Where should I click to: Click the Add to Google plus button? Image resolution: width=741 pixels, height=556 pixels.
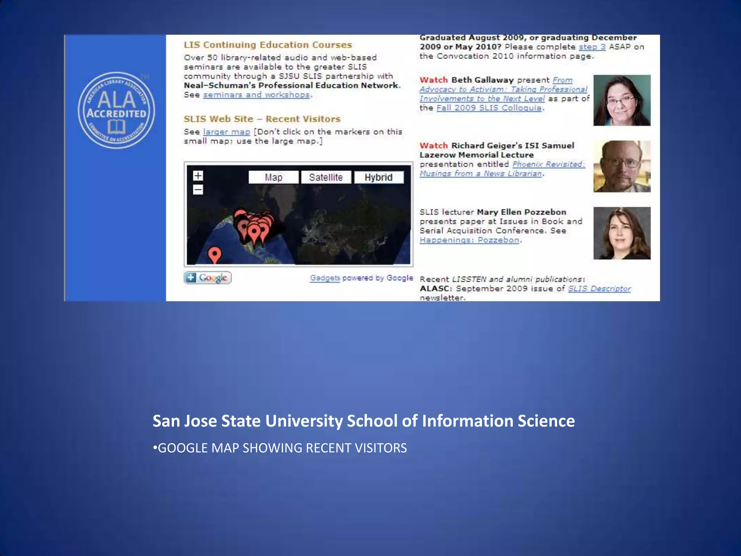point(208,278)
